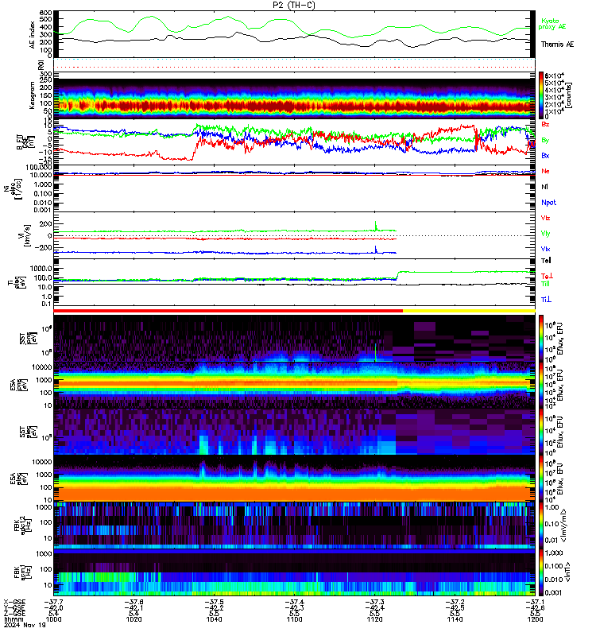This screenshot has width=596, height=636.
Task: Click the 100.000 tick on the density axis
Action: click(38, 168)
